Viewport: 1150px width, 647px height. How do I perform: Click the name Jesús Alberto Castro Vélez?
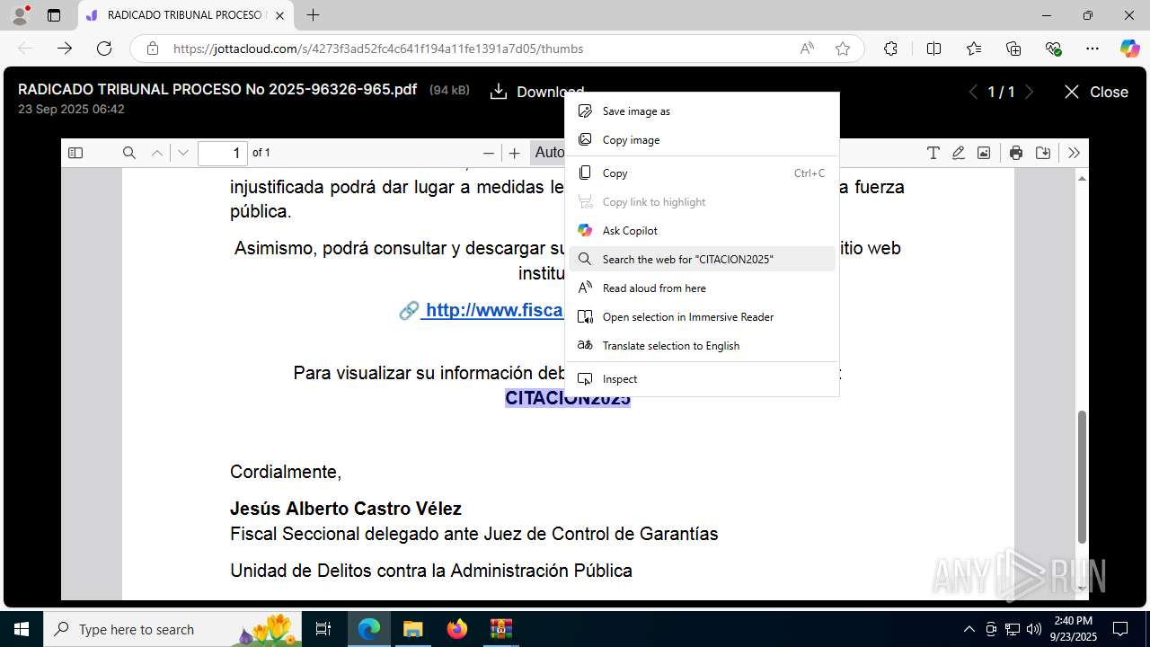click(346, 509)
